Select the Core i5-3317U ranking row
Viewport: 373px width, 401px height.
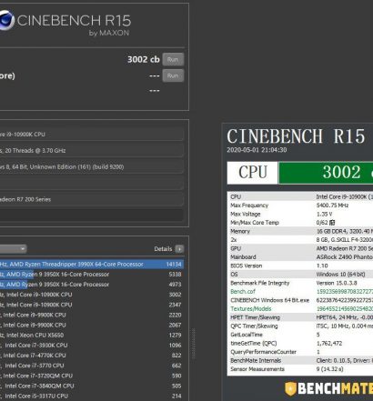92,396
